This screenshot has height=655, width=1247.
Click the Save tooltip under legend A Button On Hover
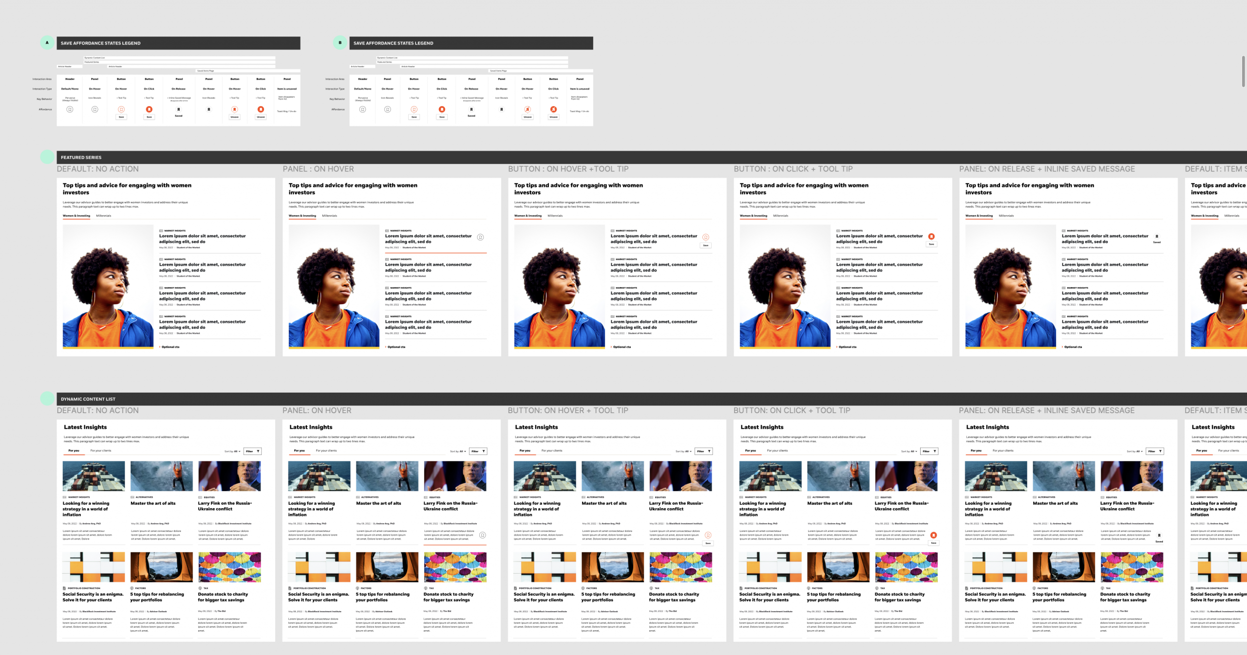pyautogui.click(x=121, y=117)
